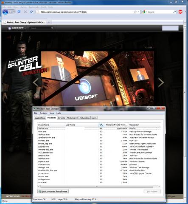Select the jusched.exe process row
Viewport: 188px width, 204px height.
99,147
